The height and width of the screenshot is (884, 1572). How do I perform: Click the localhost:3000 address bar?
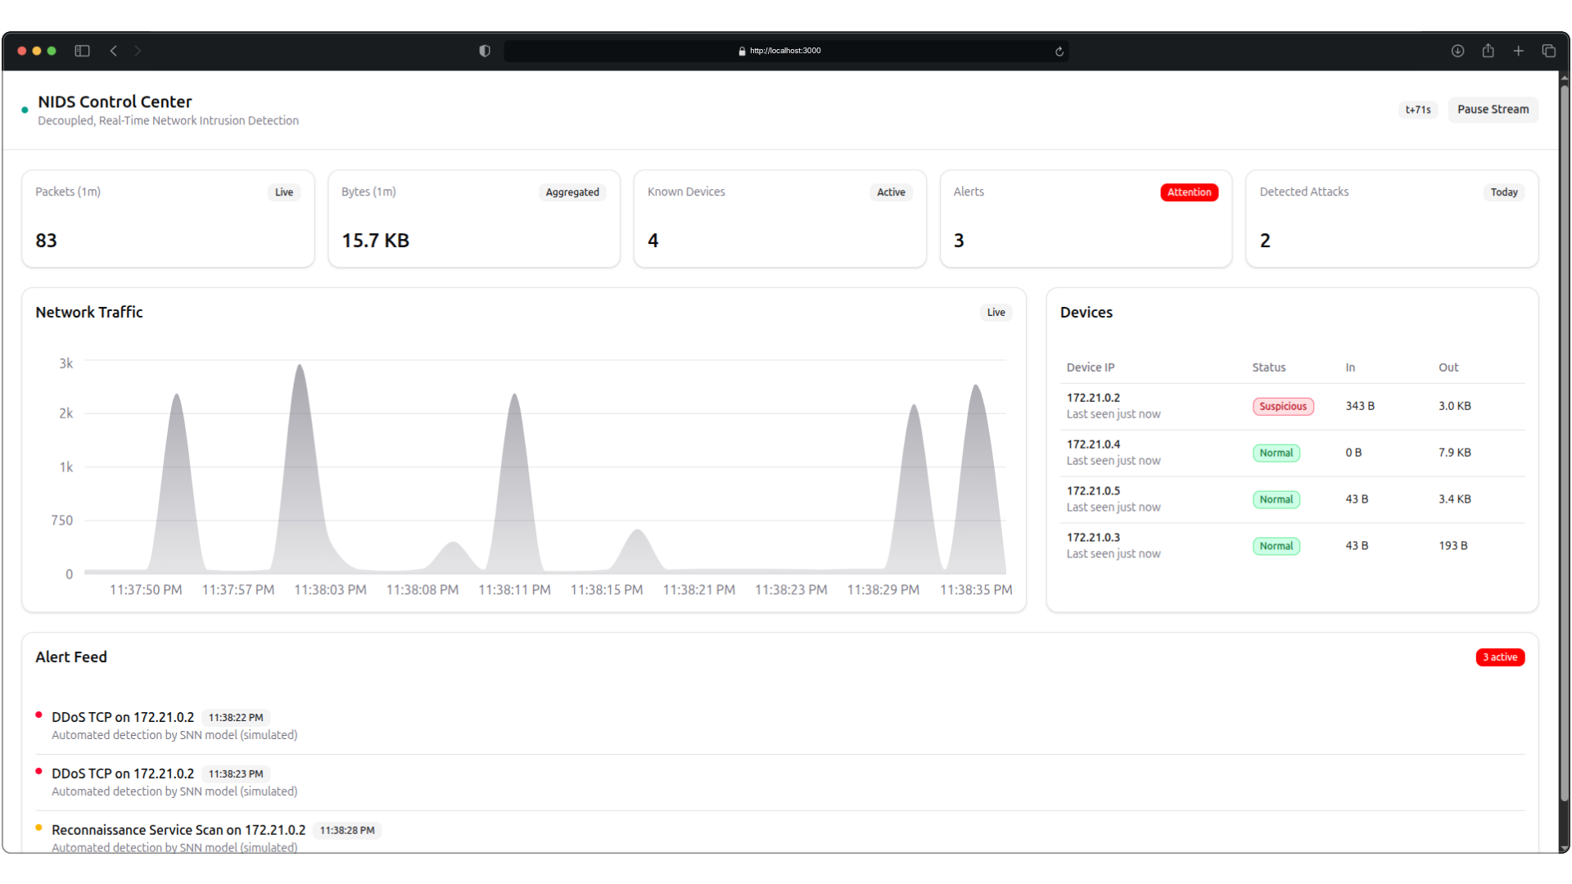[784, 51]
